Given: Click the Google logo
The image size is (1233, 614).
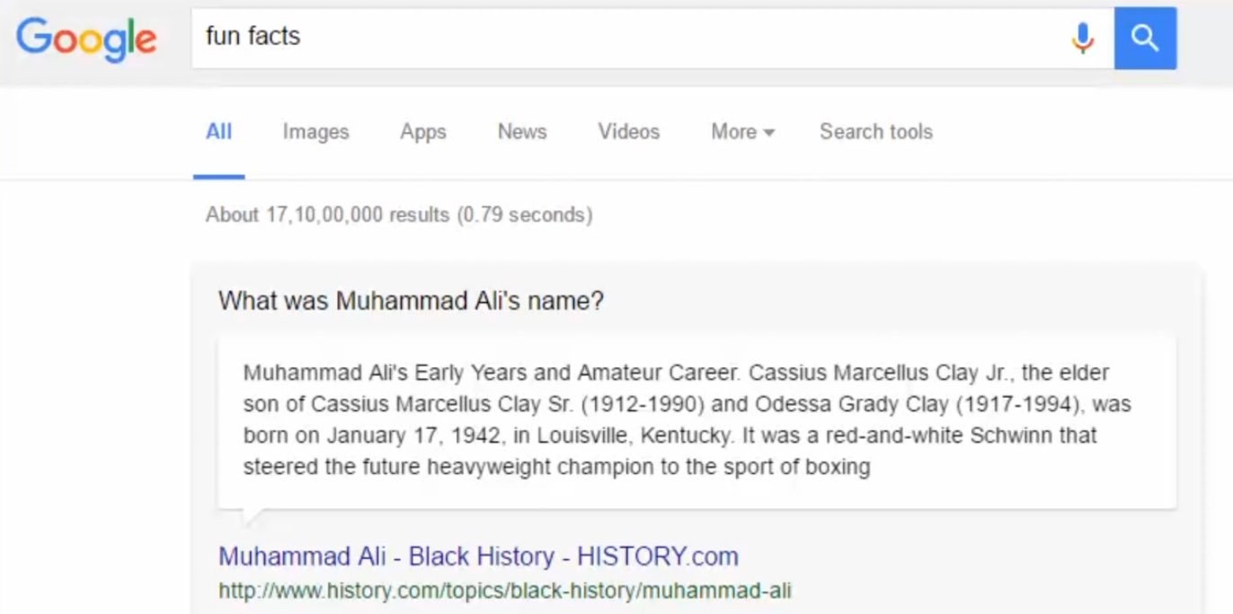Looking at the screenshot, I should tap(86, 39).
